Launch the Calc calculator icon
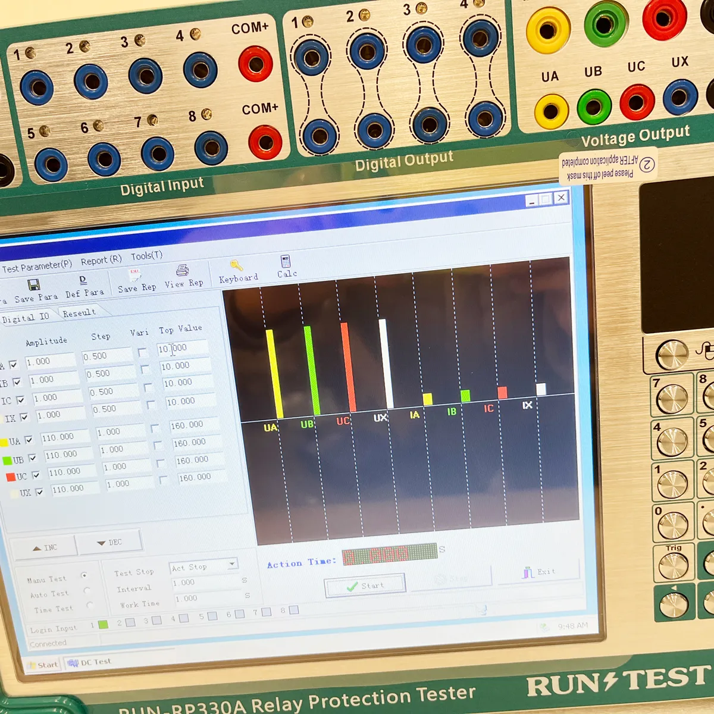This screenshot has width=714, height=714. tap(286, 261)
